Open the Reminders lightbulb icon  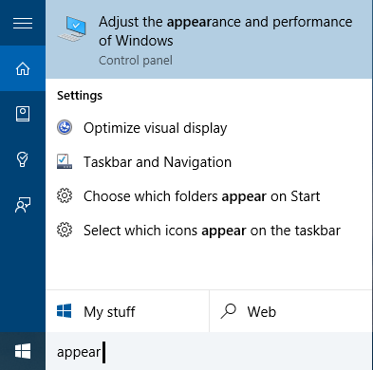coord(23,159)
